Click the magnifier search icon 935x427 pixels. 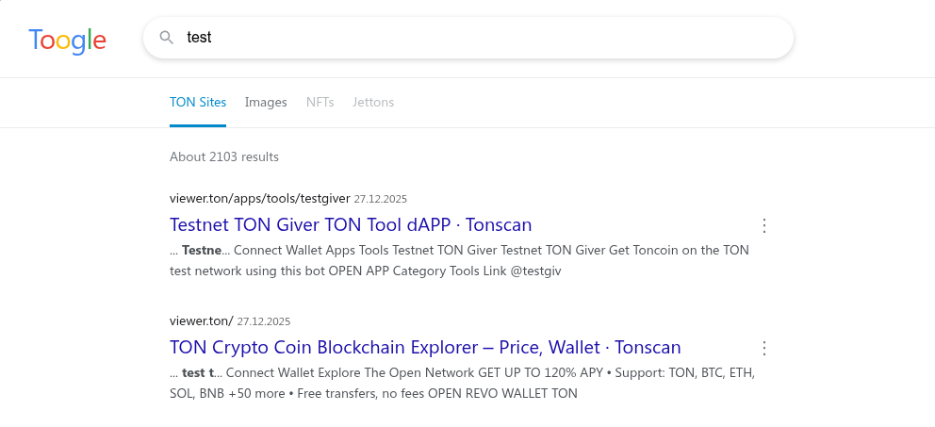167,38
